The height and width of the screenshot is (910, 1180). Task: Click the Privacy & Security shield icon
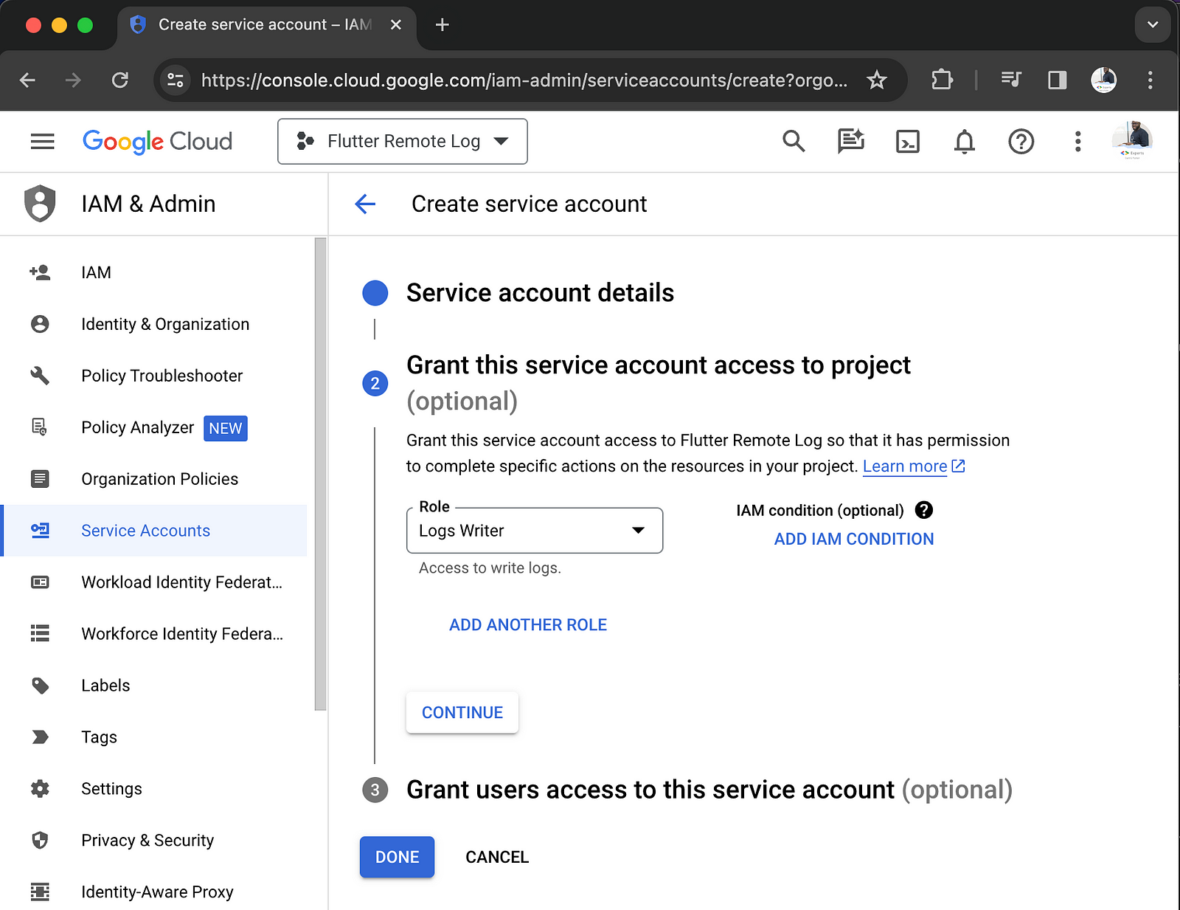(x=40, y=841)
